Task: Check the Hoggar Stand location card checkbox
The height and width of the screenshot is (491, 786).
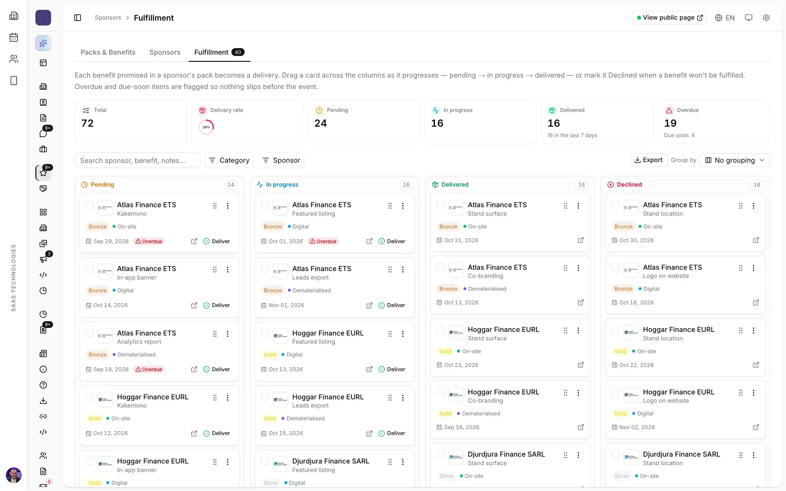Action: [615, 330]
